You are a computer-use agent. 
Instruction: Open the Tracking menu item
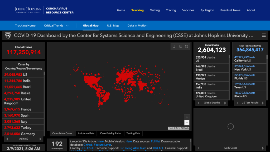137,10
